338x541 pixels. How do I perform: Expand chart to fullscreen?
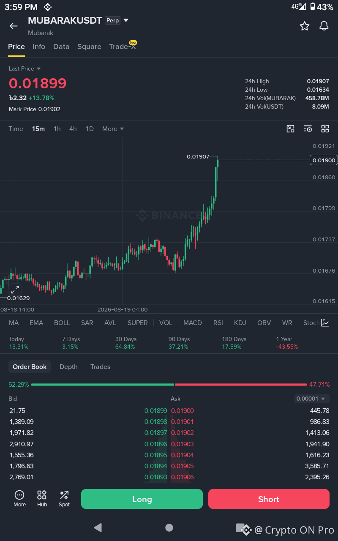click(x=15, y=290)
